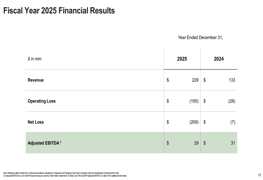Click the 2024 operating loss value (28)
The image size is (263, 180).
tap(231, 101)
